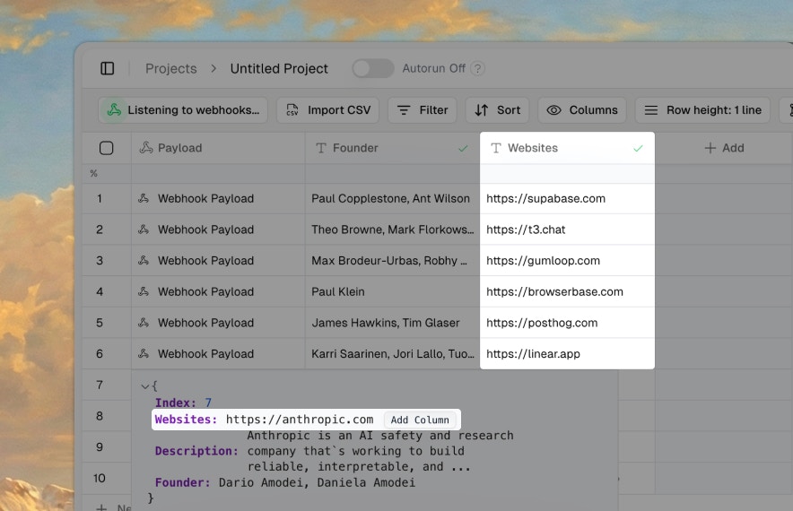The width and height of the screenshot is (793, 511).
Task: Select the Index key in payload
Action: click(176, 403)
